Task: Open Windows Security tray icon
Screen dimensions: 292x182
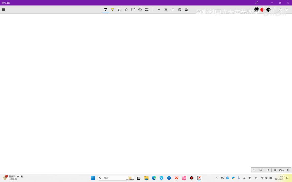Action: click(x=233, y=178)
